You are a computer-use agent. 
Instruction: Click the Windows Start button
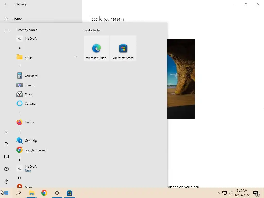tap(6, 193)
